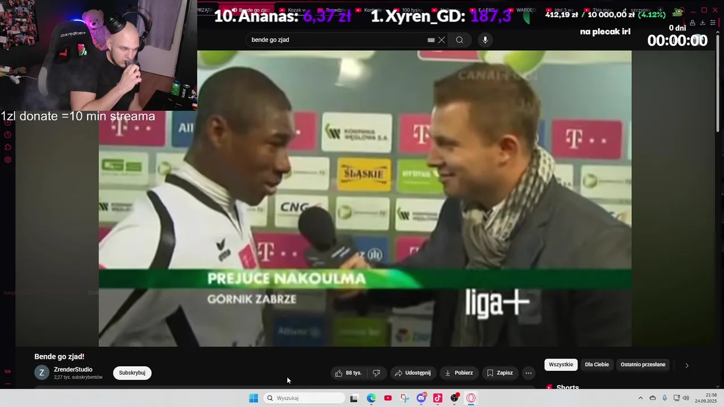Viewport: 724px width, 407px height.
Task: Click the video player showing Prejuce Nakoulma
Action: click(x=365, y=198)
